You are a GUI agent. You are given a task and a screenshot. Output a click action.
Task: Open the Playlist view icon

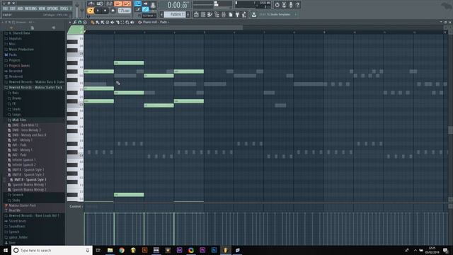(196, 14)
